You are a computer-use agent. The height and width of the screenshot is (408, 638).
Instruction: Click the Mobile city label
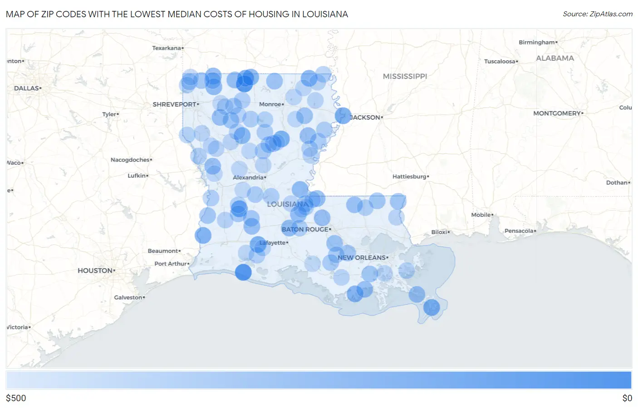coord(481,215)
